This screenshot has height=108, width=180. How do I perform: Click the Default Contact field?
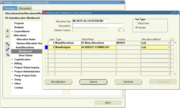[90, 30]
